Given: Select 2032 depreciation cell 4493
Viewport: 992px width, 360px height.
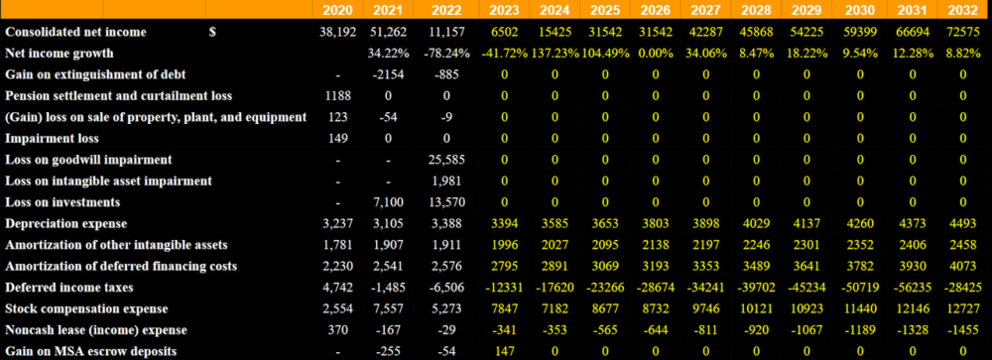Looking at the screenshot, I should [x=962, y=224].
